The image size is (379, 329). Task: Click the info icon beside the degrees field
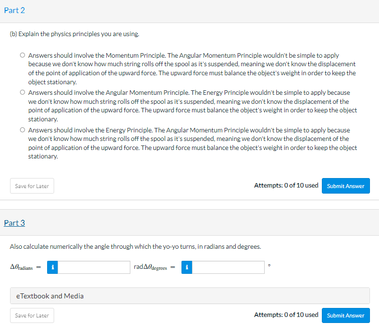pyautogui.click(x=187, y=267)
